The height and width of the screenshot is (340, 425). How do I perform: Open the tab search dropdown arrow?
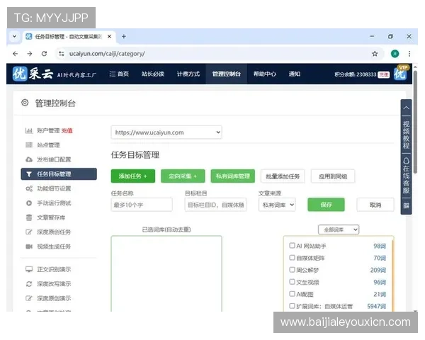(14, 36)
